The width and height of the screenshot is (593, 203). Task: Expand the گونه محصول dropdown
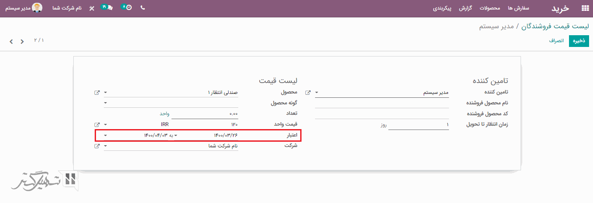(106, 103)
